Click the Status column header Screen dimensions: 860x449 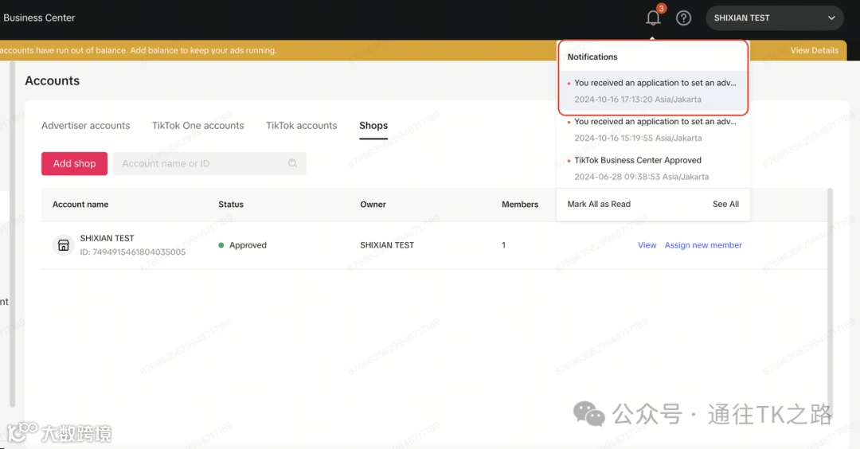click(x=231, y=205)
